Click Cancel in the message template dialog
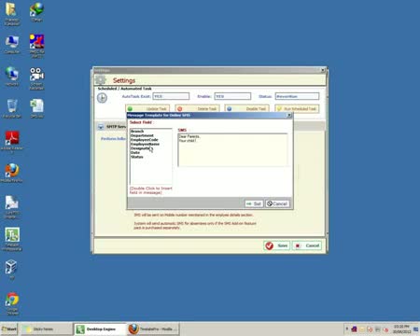Screen dimensions: 420x336 [277, 203]
